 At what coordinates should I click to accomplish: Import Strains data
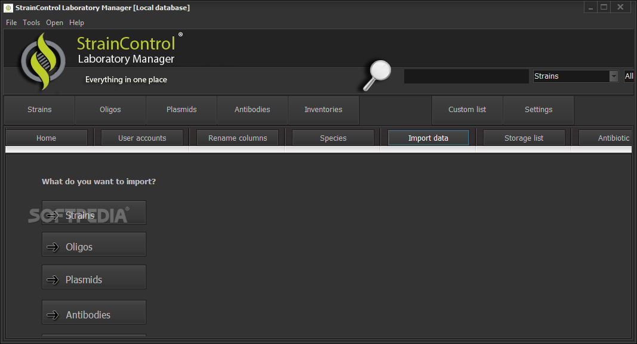(x=94, y=213)
